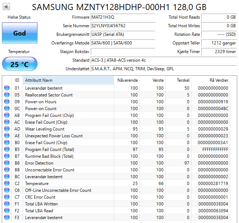239x223 pixels.
Task: Click the status orb beside Total LBA Written
Action: pyautogui.click(x=7, y=204)
